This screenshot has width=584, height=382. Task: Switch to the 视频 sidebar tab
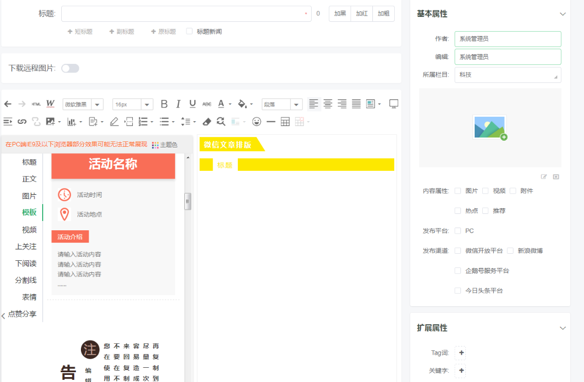28,229
